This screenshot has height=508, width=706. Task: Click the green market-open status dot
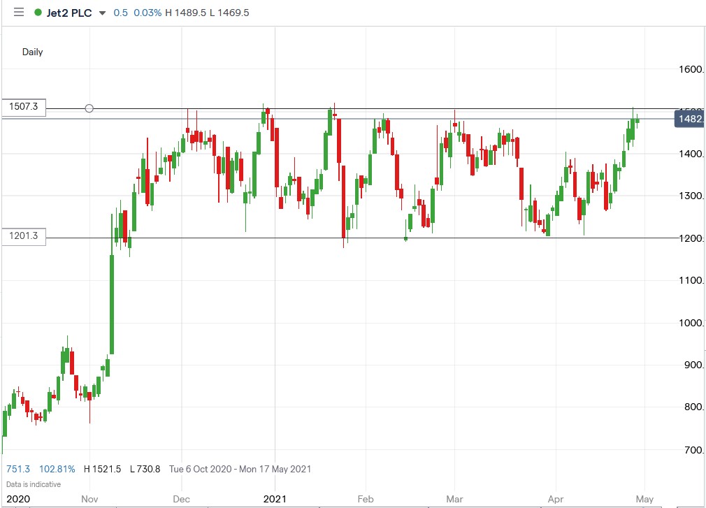[x=38, y=12]
